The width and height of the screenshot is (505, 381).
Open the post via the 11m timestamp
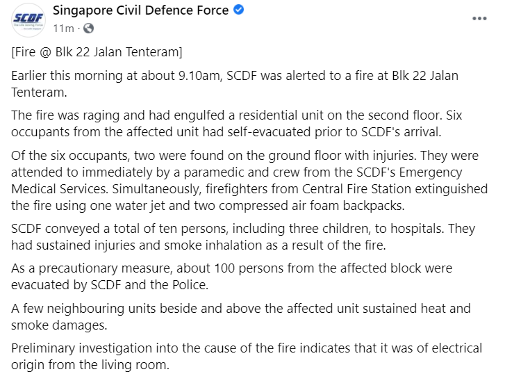[x=63, y=29]
